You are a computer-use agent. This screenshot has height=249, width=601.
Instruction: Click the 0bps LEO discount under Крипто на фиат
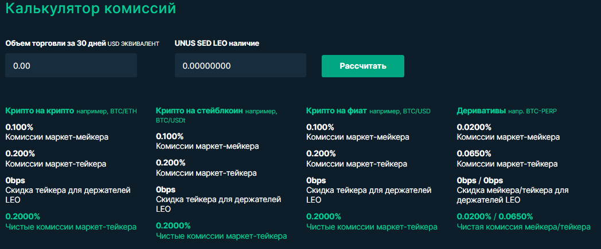[316, 180]
